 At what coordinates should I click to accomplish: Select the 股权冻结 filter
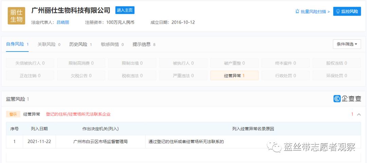(336, 63)
